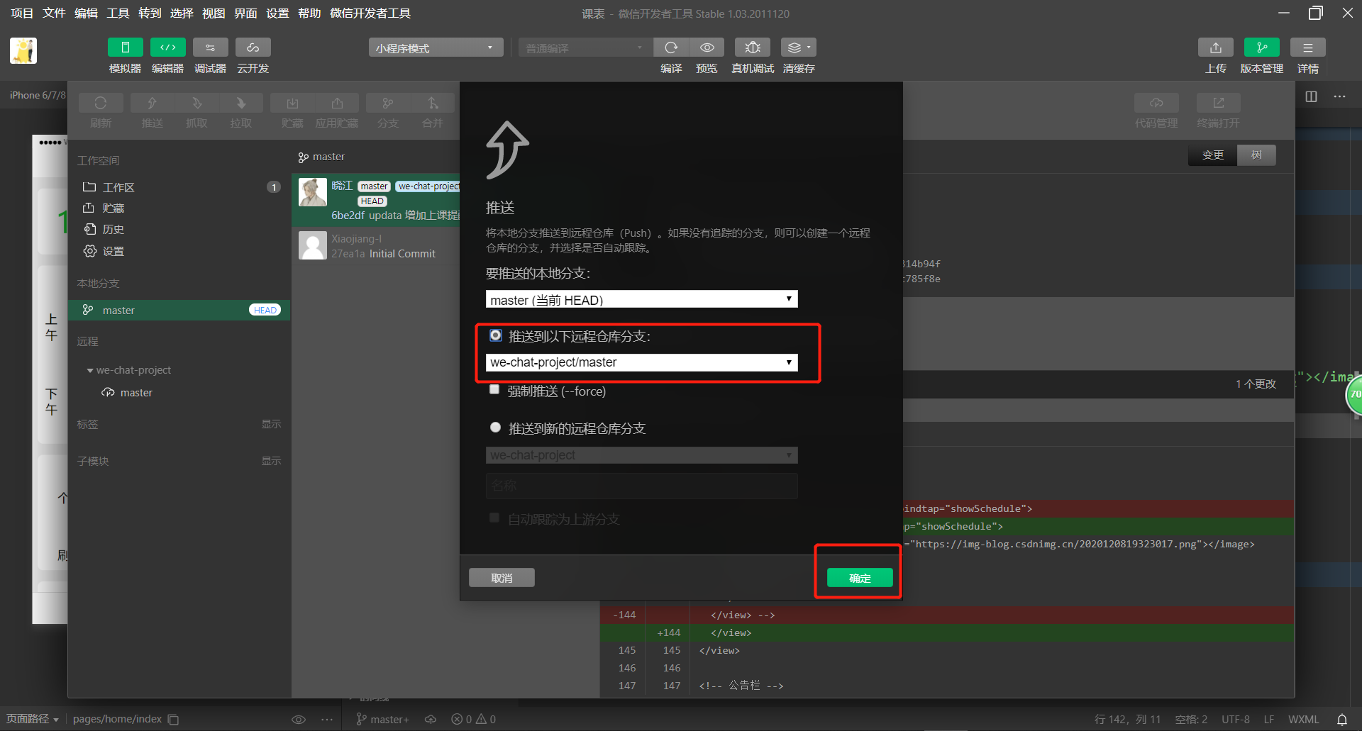1362x731 pixels.
Task: Start real device debugging (真机调试) icon
Action: pos(753,48)
